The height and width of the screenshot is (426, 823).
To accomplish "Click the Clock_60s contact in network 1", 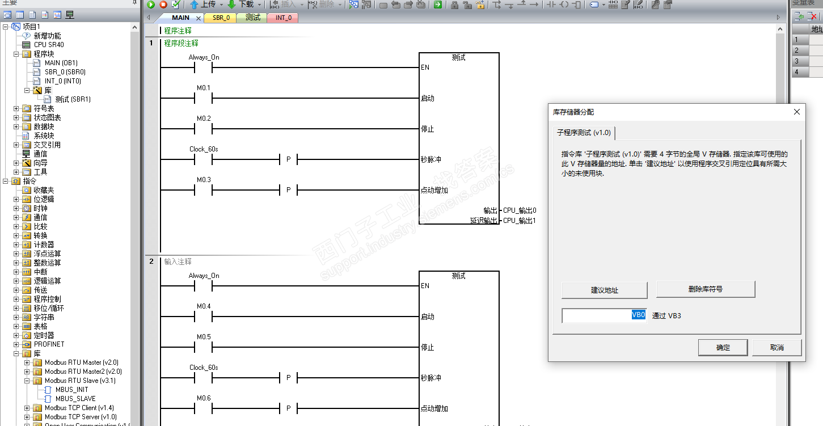I will click(203, 159).
